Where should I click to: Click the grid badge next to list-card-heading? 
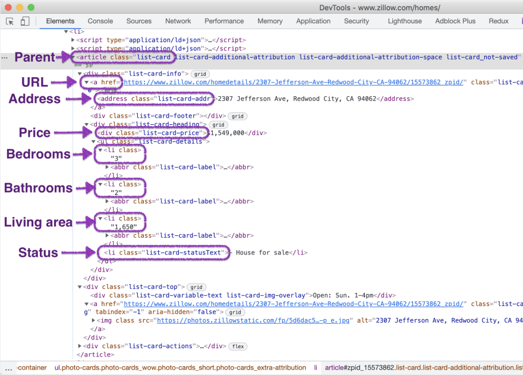[218, 125]
